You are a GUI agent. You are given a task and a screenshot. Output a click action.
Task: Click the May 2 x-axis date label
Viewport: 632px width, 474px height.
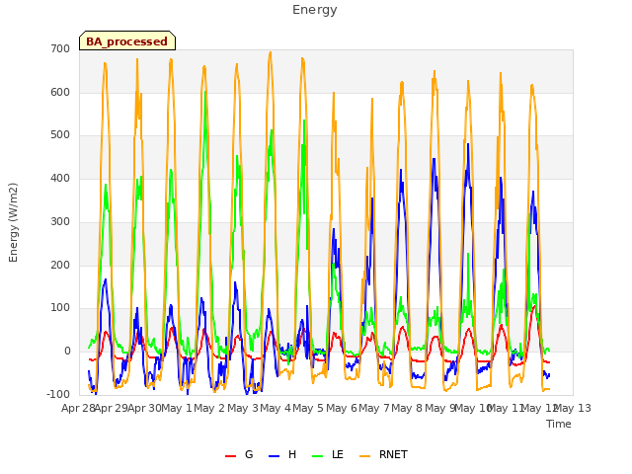click(x=208, y=408)
